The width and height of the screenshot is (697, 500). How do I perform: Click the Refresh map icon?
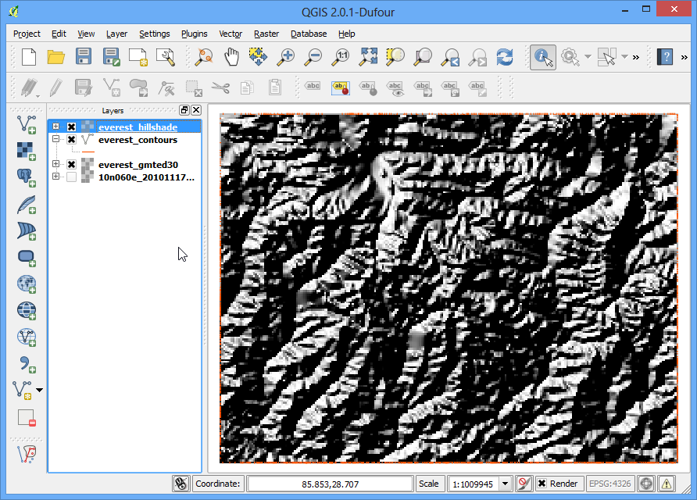tap(505, 57)
